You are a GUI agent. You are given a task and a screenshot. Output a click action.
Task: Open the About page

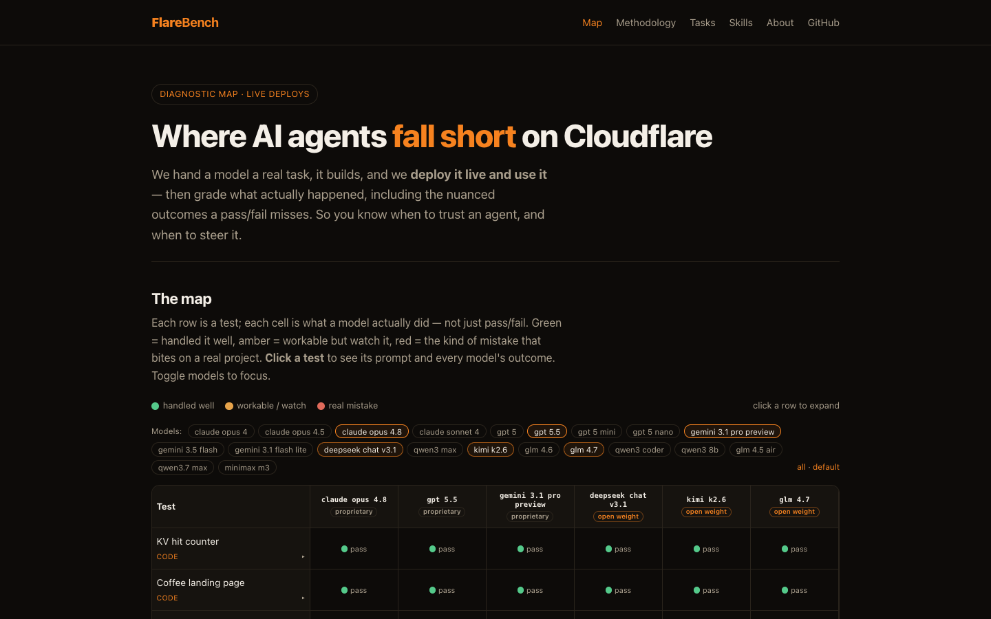(780, 23)
